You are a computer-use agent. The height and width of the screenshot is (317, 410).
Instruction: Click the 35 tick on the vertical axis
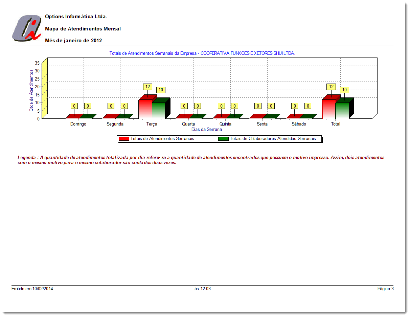[37, 63]
